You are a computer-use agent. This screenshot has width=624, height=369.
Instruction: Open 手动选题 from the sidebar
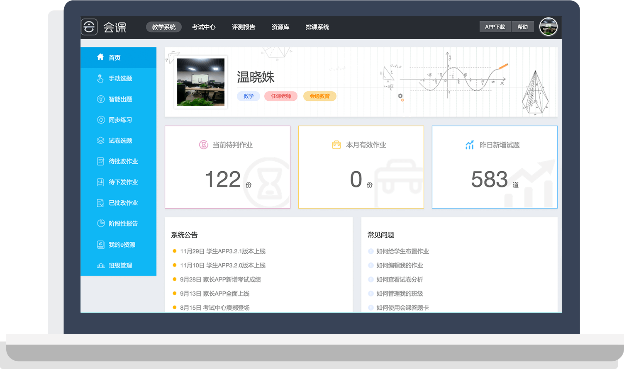click(x=118, y=78)
